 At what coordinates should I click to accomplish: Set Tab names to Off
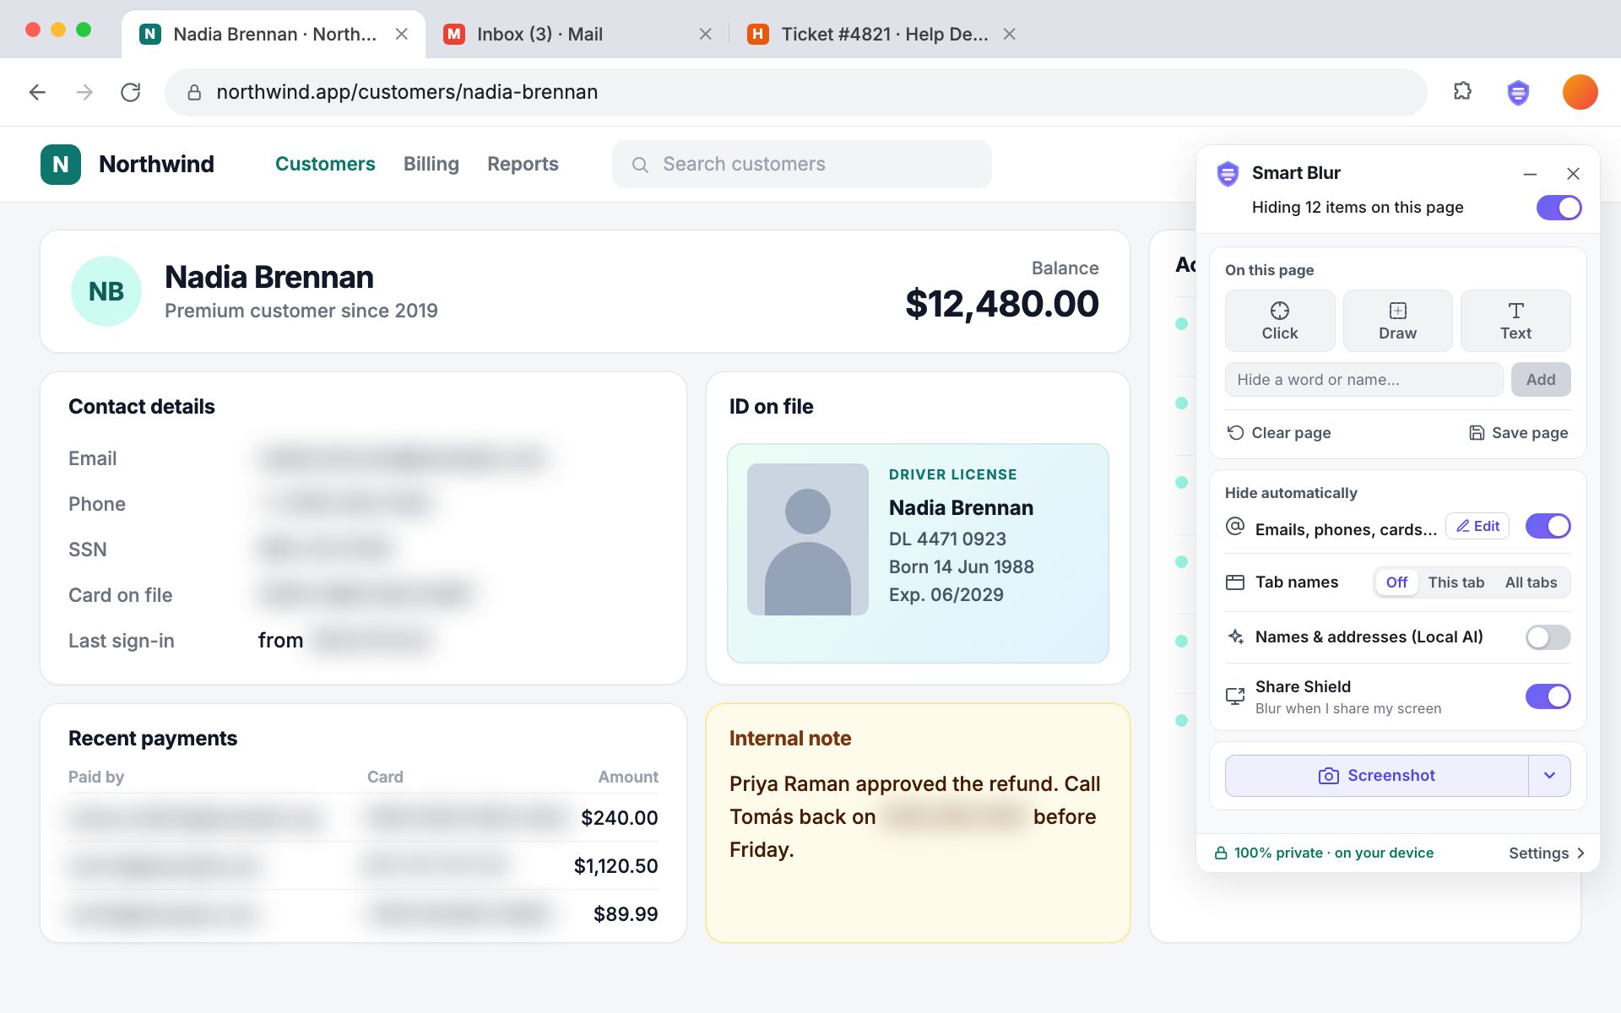(x=1396, y=582)
